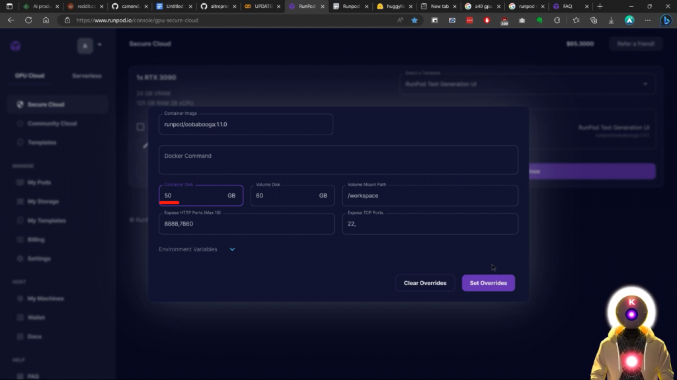Open My Pods in the sidebar

click(39, 183)
